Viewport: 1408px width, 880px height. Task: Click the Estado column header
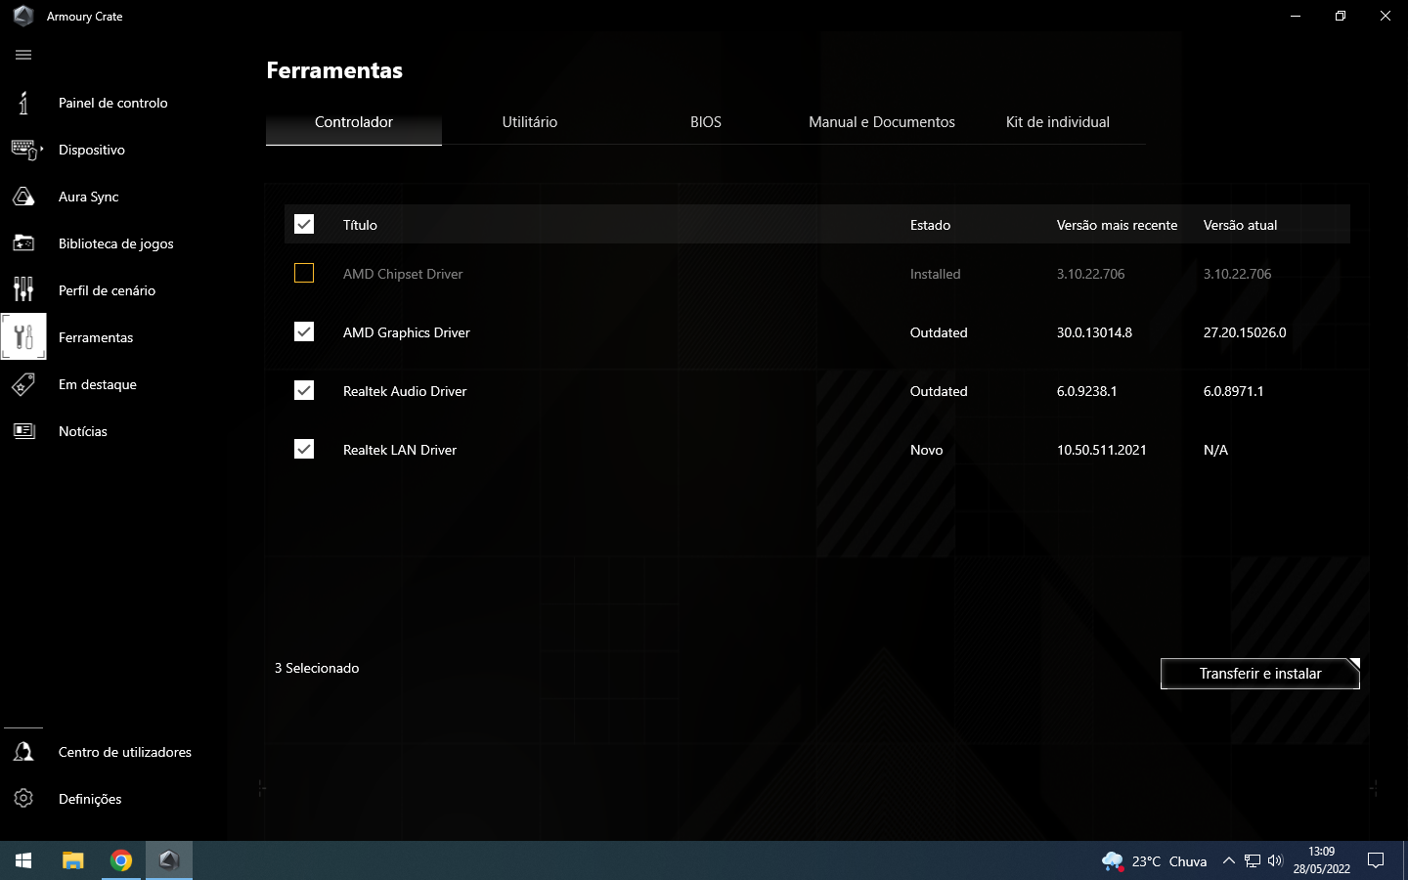tap(931, 225)
